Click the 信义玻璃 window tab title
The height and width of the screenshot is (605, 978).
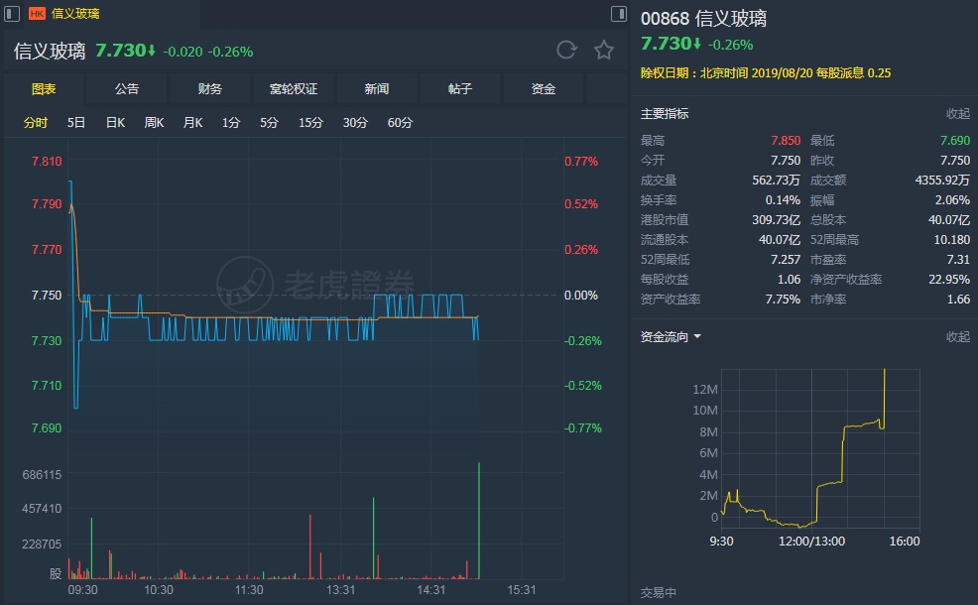(75, 13)
